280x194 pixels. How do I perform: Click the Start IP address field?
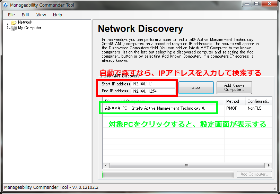tap(153, 84)
